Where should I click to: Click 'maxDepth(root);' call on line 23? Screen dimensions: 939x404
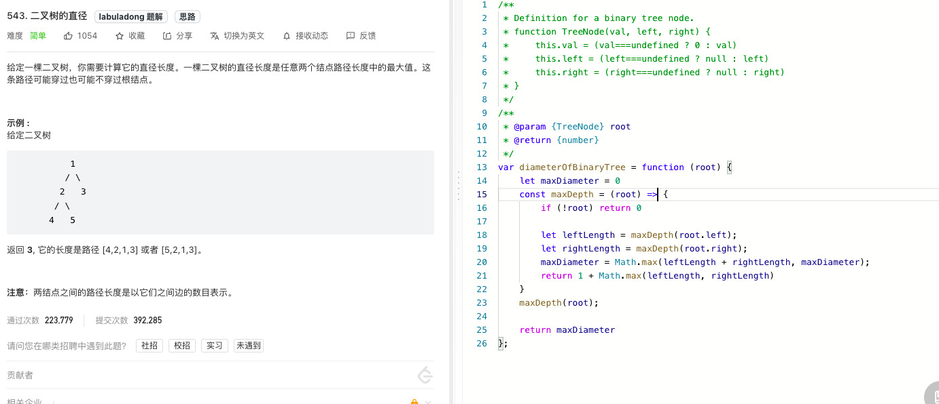pyautogui.click(x=559, y=303)
